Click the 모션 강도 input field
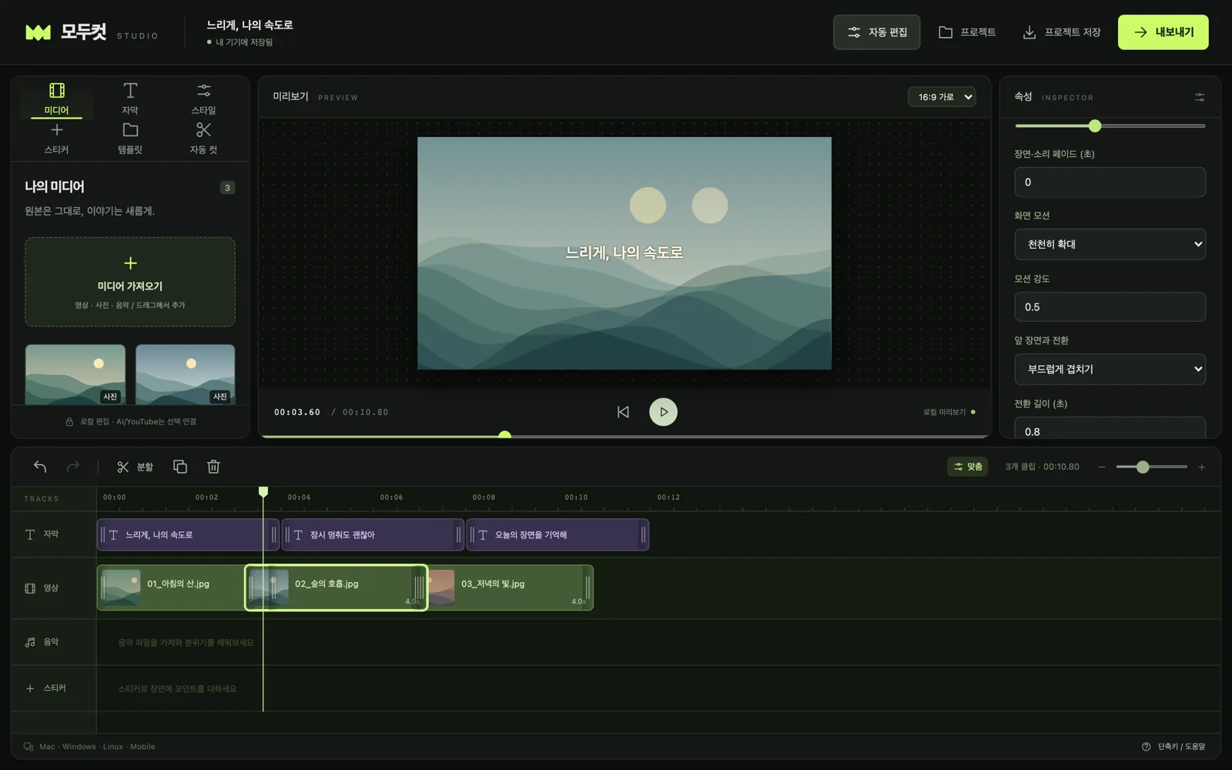The image size is (1232, 770). [x=1110, y=306]
